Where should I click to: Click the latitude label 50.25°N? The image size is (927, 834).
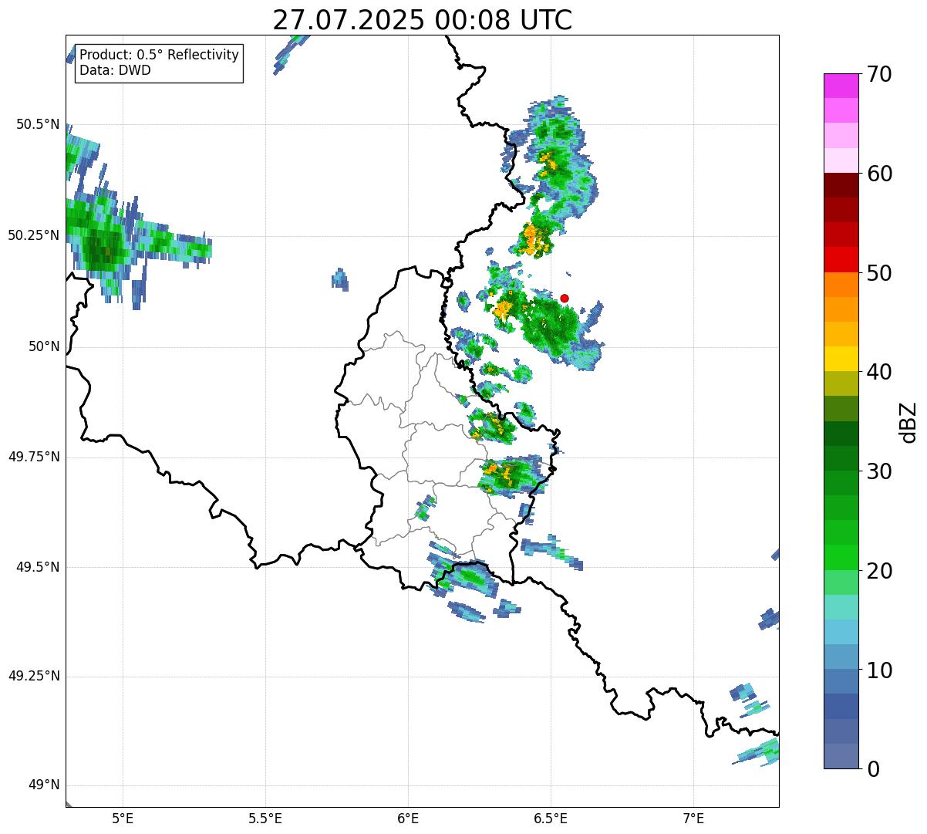[33, 235]
